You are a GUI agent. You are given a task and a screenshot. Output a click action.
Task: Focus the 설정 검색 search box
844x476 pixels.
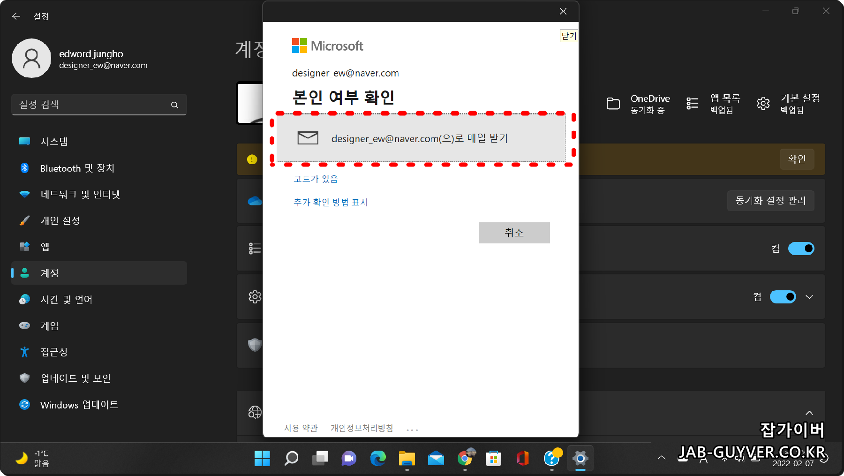point(99,105)
